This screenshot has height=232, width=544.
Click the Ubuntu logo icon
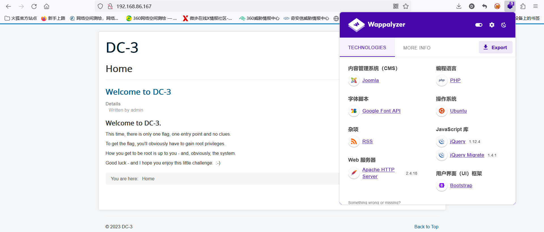point(442,111)
